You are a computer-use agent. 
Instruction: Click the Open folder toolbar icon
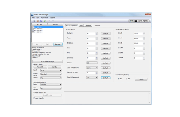pyautogui.click(x=38, y=21)
